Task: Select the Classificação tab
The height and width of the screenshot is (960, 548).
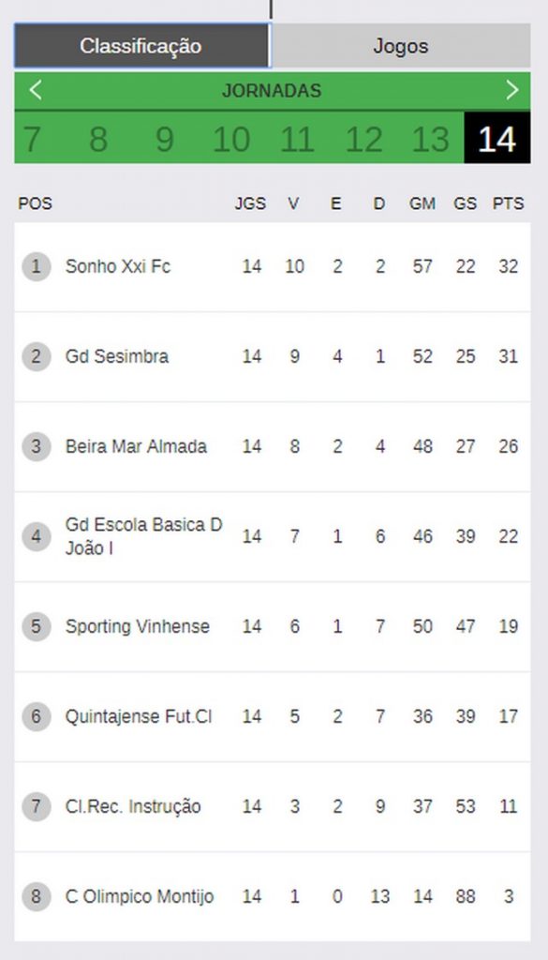Action: 141,46
